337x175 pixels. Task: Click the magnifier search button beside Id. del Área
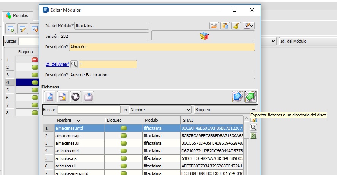[74, 64]
